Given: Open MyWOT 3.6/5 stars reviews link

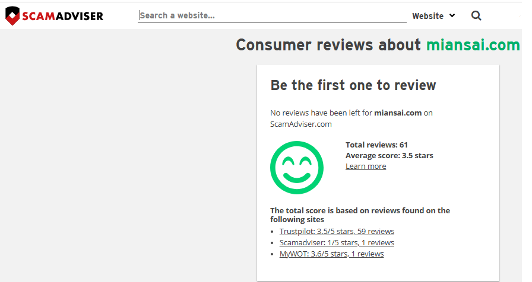Looking at the screenshot, I should [x=331, y=254].
